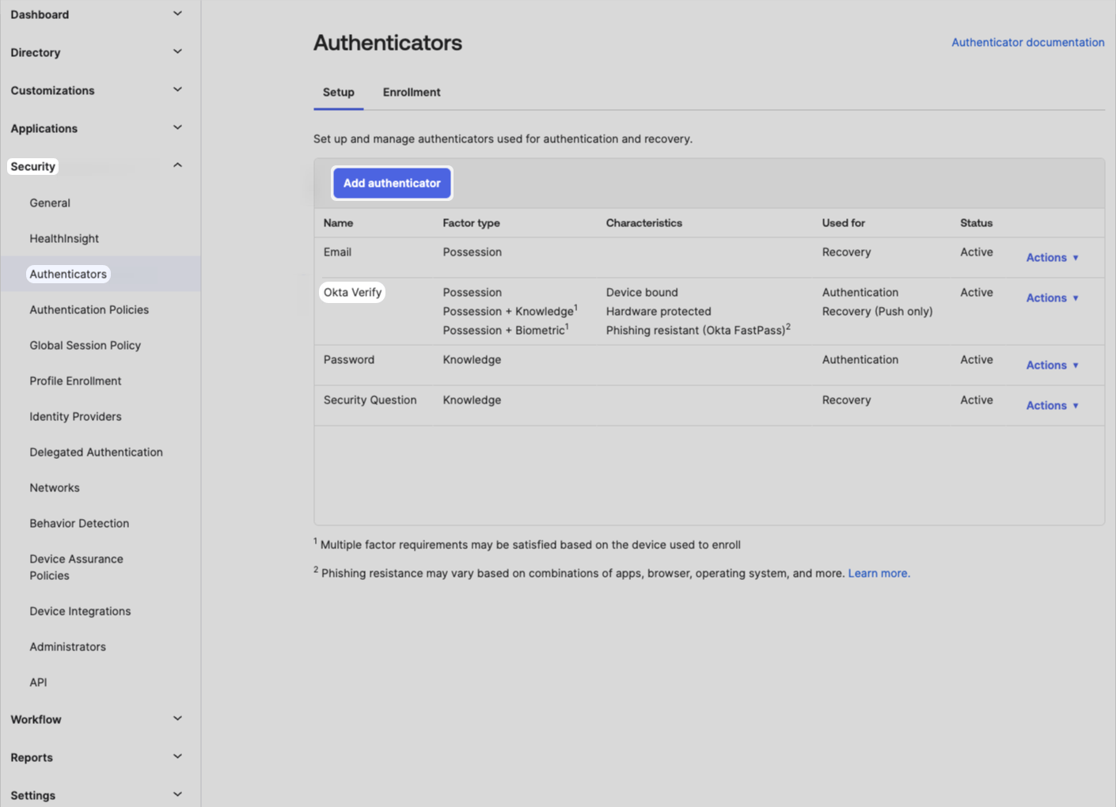
Task: Collapse the Security section chevron
Action: (x=177, y=165)
